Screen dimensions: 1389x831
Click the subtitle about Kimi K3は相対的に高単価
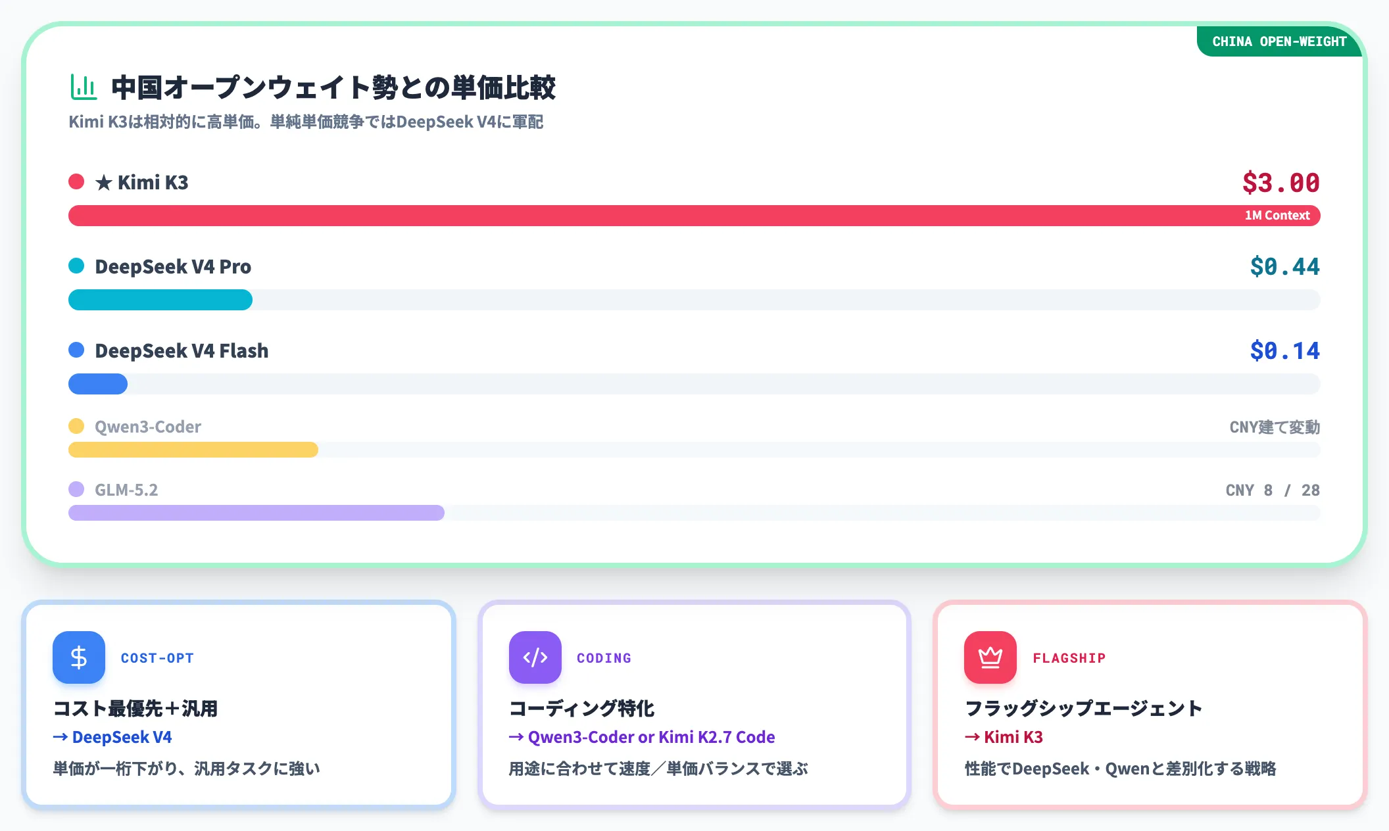point(306,122)
